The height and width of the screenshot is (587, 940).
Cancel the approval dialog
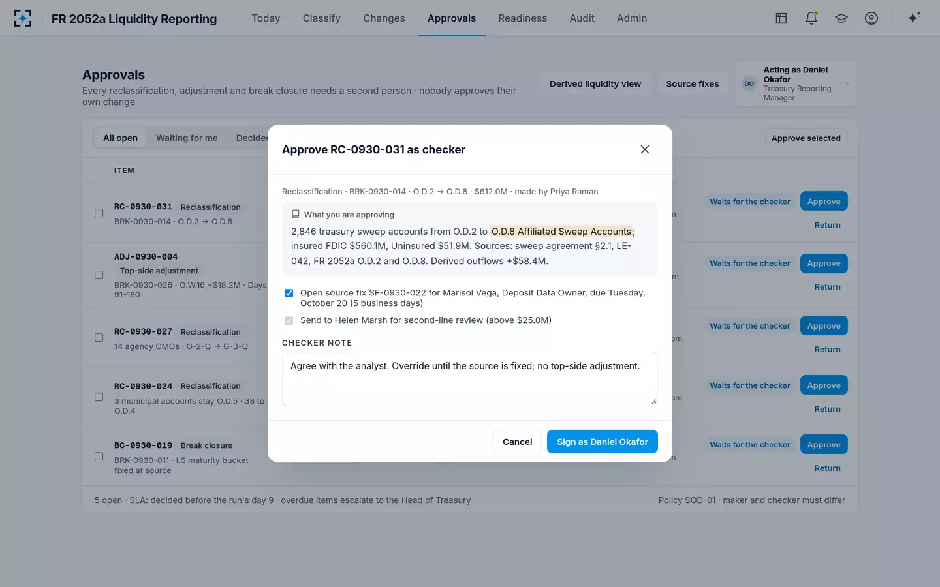(x=517, y=442)
